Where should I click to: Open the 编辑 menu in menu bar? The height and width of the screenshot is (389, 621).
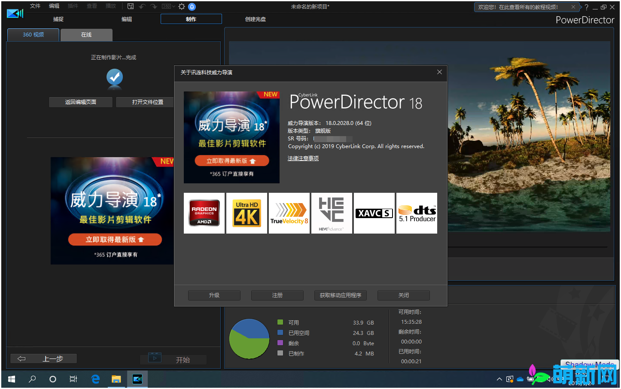pyautogui.click(x=54, y=6)
